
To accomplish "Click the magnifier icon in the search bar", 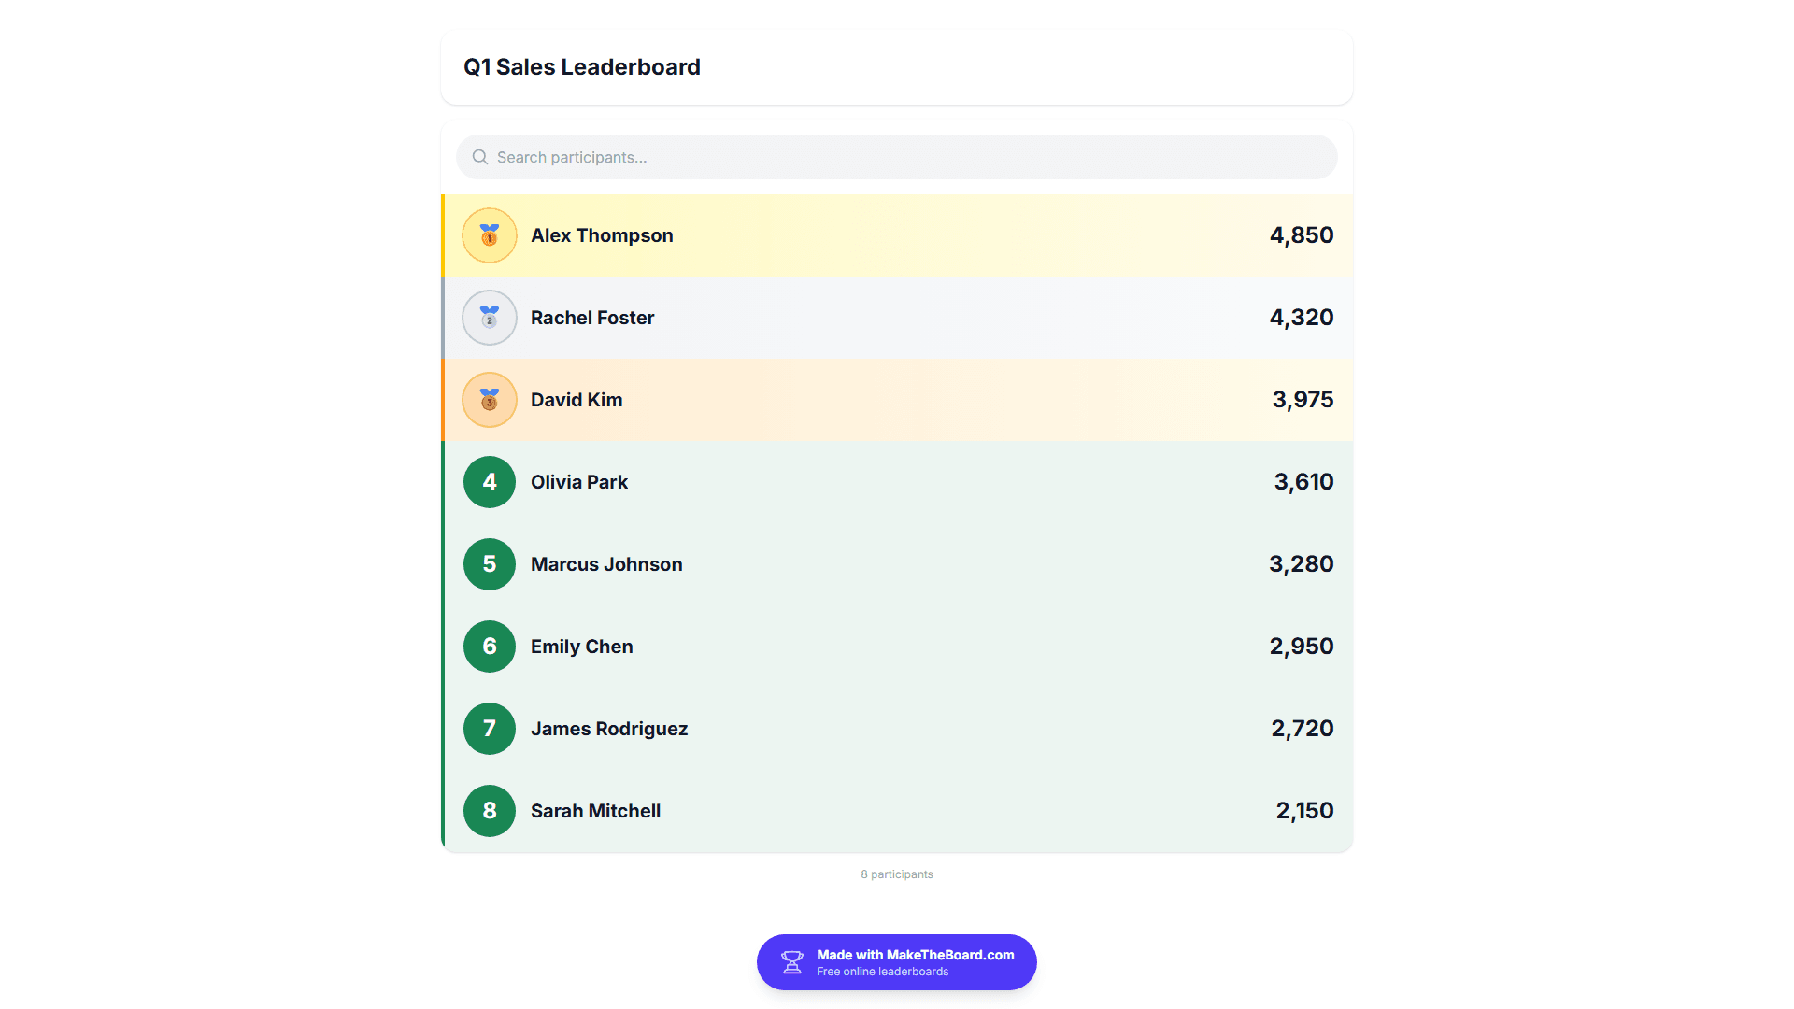I will pyautogui.click(x=480, y=157).
